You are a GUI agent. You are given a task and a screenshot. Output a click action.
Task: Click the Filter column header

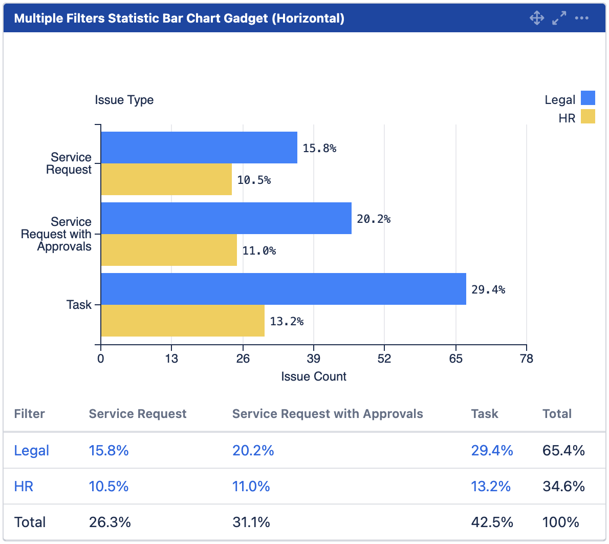pyautogui.click(x=30, y=414)
